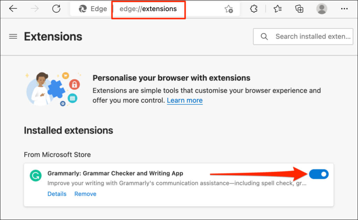Click the Search installed extensions field
The image size is (358, 220).
coord(313,36)
